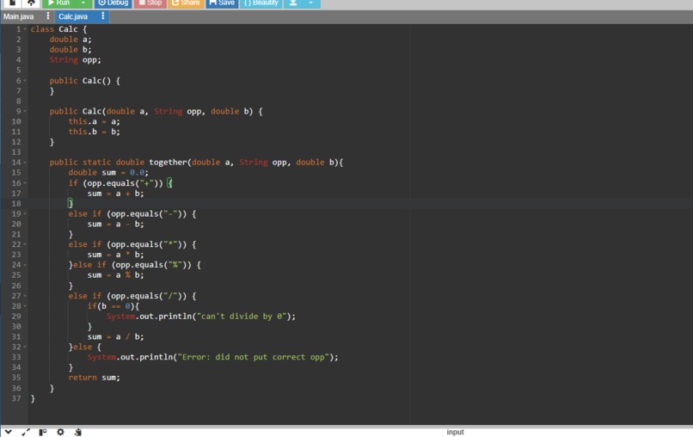Click the 'sum = a % b;' line

click(x=115, y=275)
